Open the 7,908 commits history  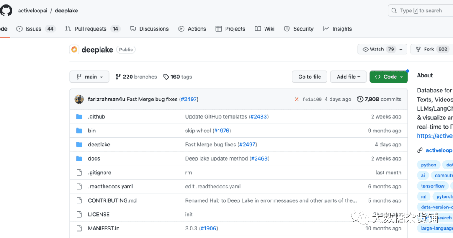click(379, 100)
